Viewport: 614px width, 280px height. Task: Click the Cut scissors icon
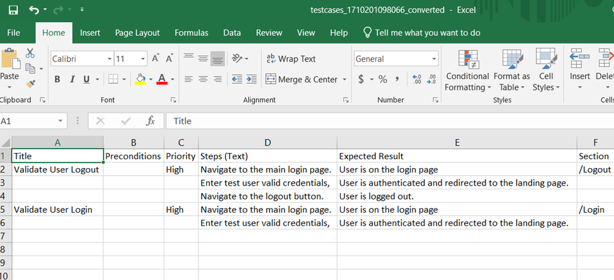pyautogui.click(x=30, y=53)
